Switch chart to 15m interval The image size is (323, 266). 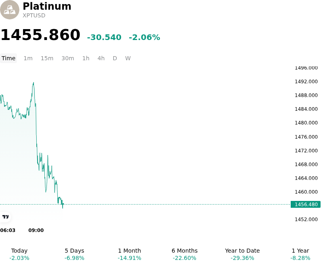[x=47, y=58]
